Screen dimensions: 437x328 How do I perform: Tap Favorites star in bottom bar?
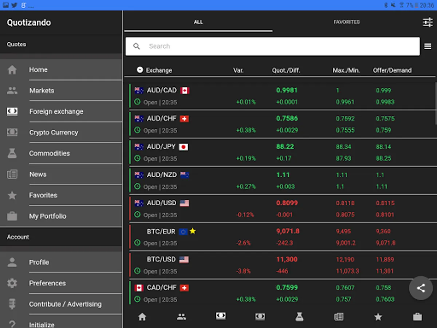pos(378,317)
